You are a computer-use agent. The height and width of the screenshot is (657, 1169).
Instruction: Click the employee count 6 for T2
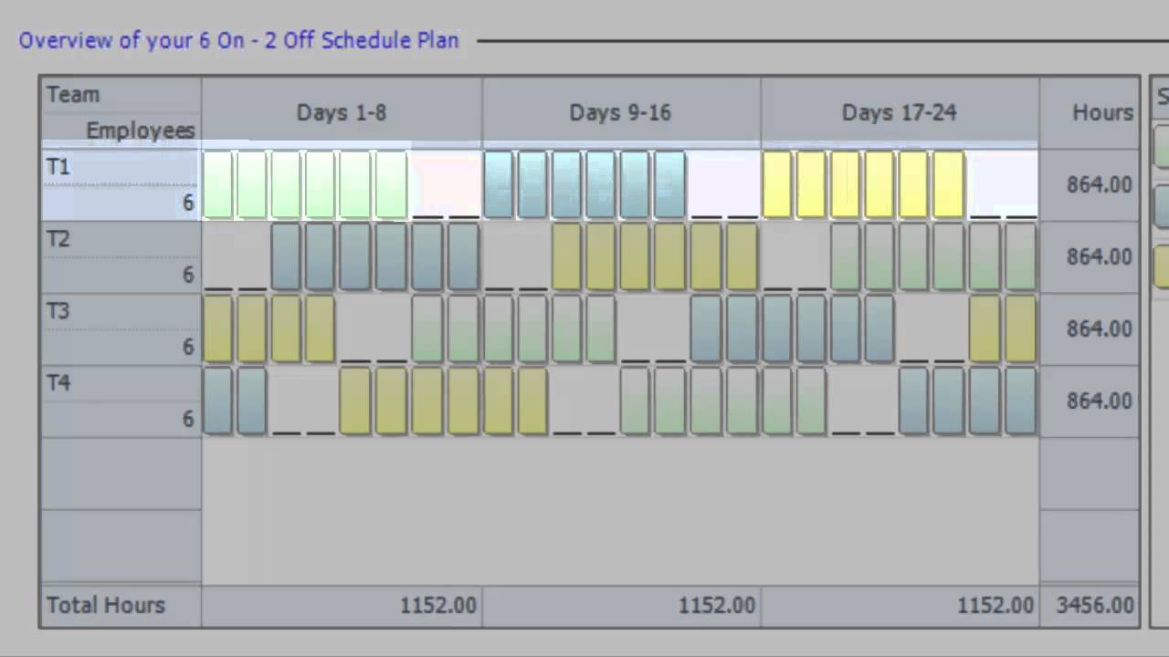(x=188, y=275)
